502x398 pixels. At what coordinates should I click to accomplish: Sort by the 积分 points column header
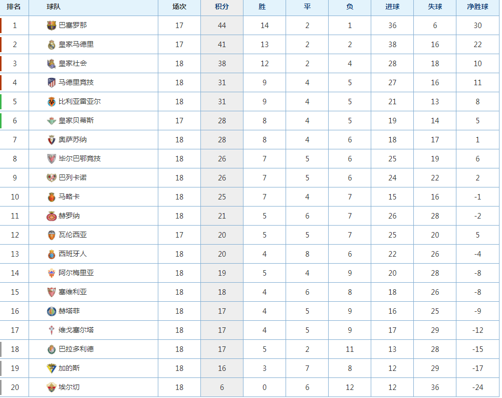[x=222, y=7]
